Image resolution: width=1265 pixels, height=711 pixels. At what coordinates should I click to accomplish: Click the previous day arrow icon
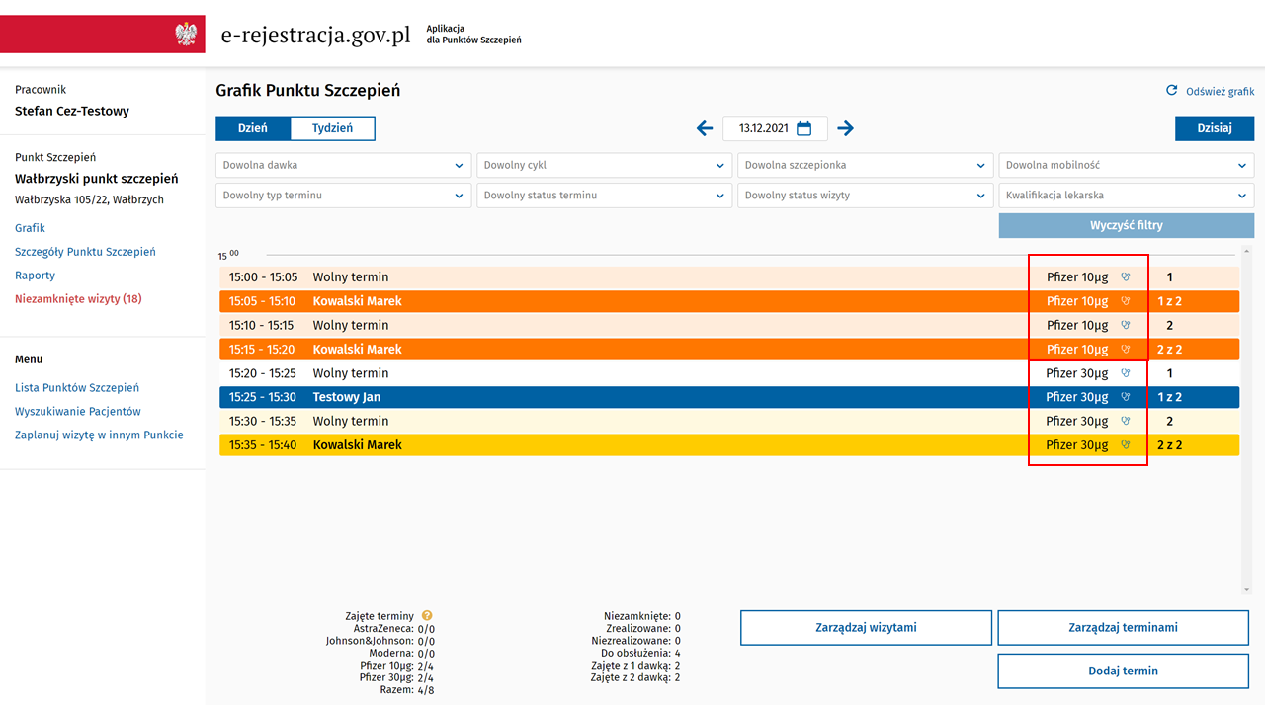[x=705, y=128]
